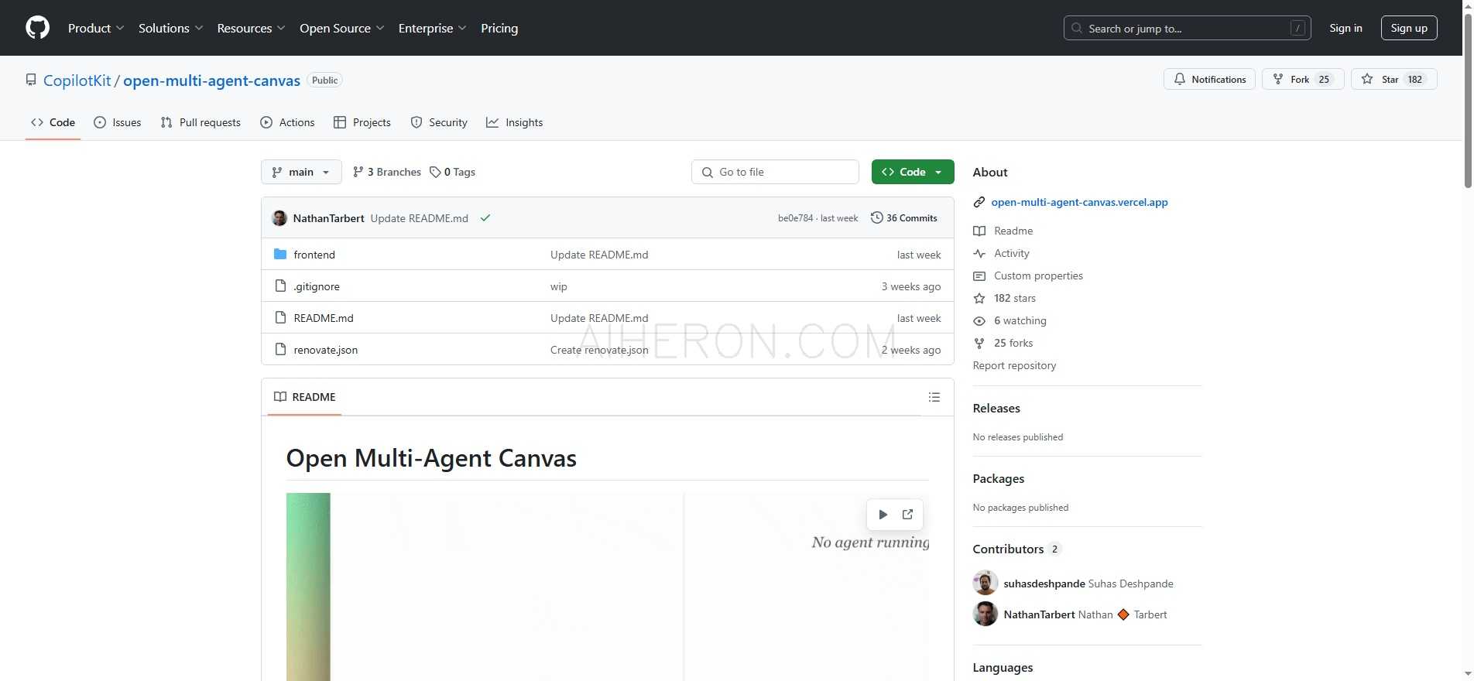Open the Pricing page
This screenshot has height=681, width=1474.
pyautogui.click(x=499, y=28)
